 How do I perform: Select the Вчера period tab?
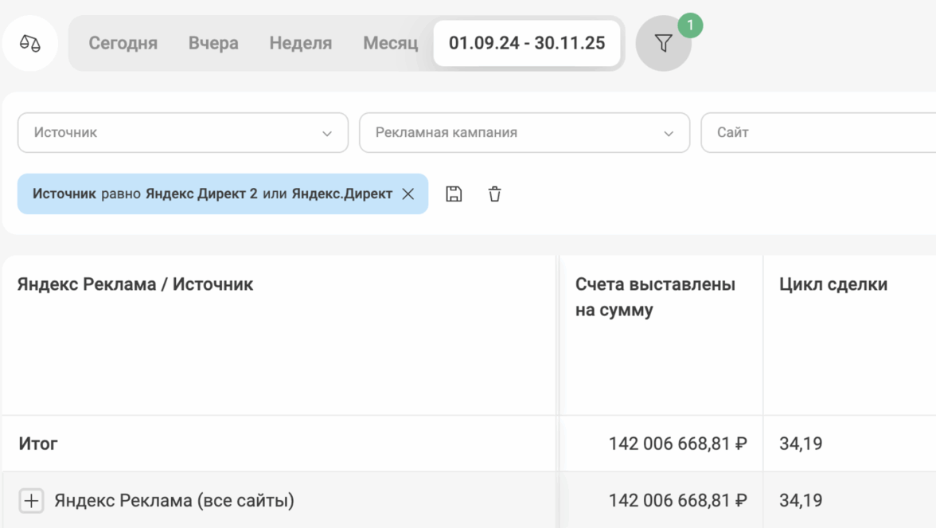(213, 43)
